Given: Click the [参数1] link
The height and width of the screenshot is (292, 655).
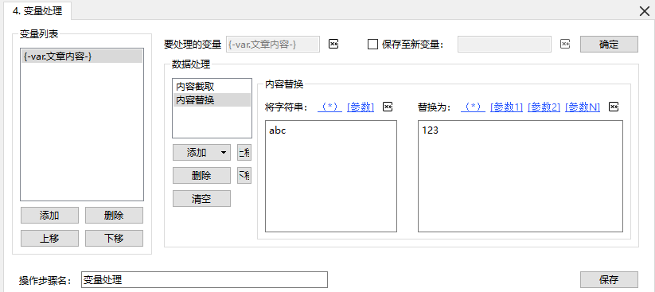Looking at the screenshot, I should click(x=506, y=107).
